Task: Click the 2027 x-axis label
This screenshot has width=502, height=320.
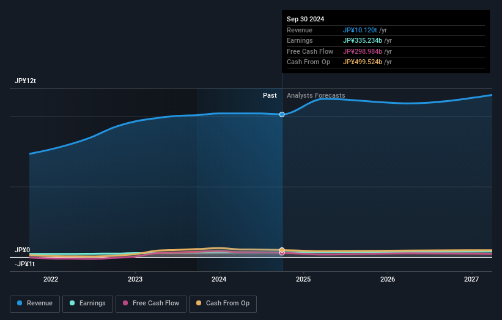Action: point(471,280)
